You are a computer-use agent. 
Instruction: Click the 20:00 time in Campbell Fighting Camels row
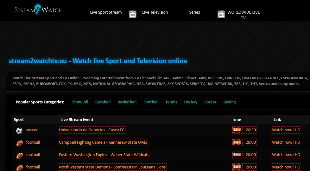[x=251, y=142]
